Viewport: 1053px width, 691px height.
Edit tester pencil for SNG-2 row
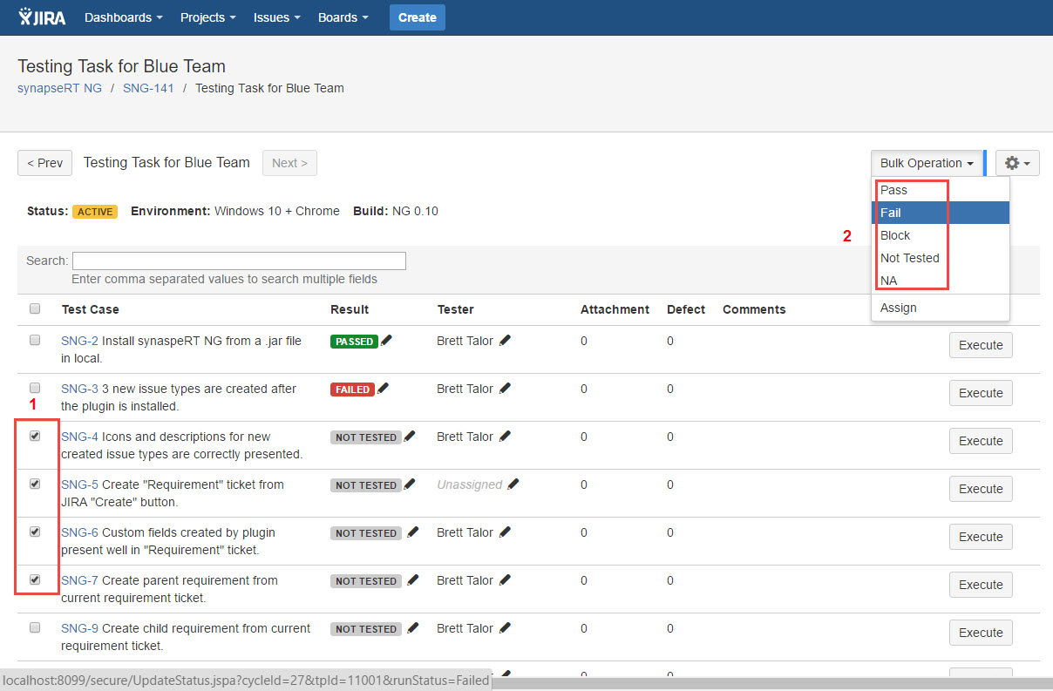(506, 341)
